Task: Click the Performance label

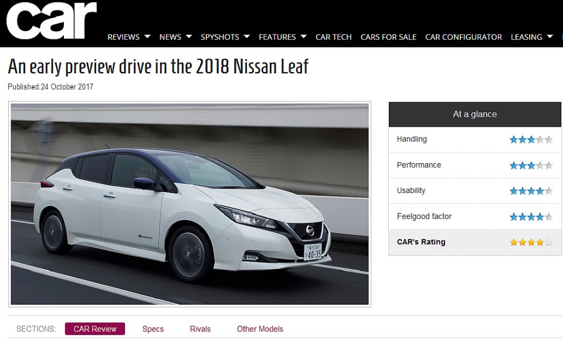Action: [x=419, y=165]
